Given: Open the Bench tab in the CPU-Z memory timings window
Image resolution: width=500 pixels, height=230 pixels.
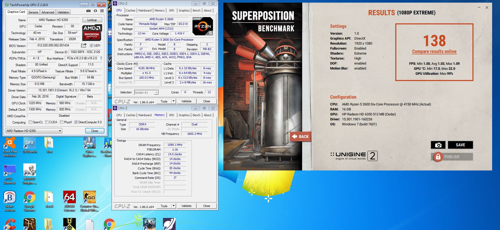Looking at the screenshot, I should click(196, 115).
